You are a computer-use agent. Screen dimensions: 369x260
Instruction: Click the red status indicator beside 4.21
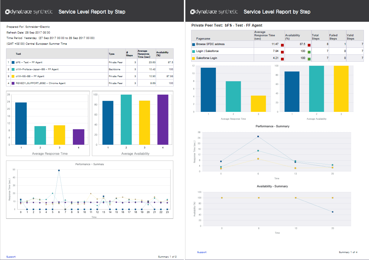pos(282,59)
